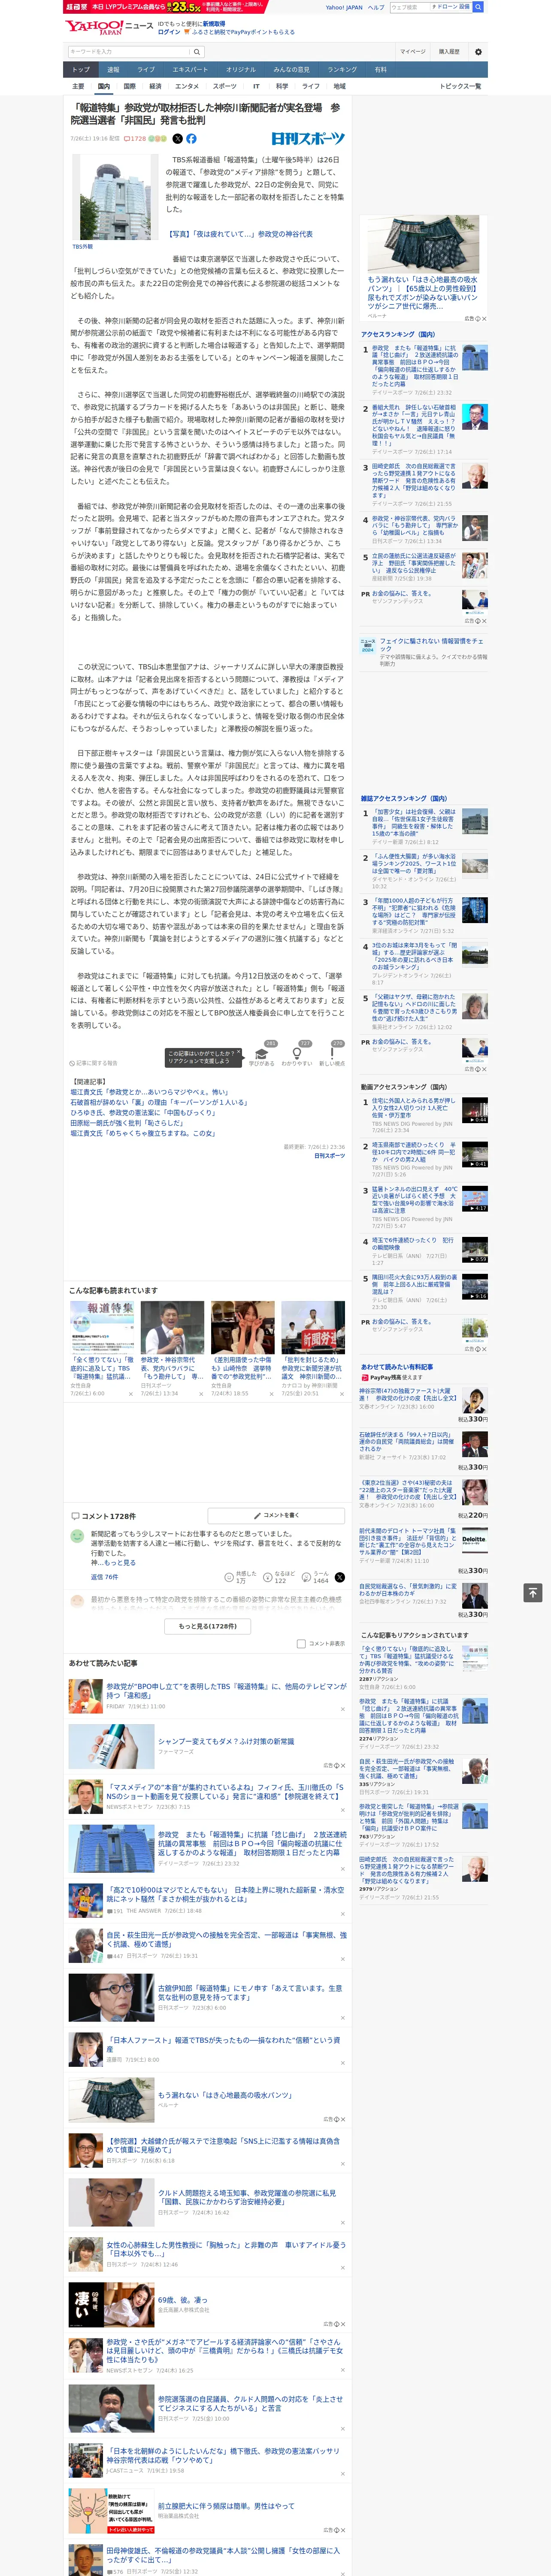
Task: Click 記事に関する報告 report icon link
Action: pos(93,1063)
